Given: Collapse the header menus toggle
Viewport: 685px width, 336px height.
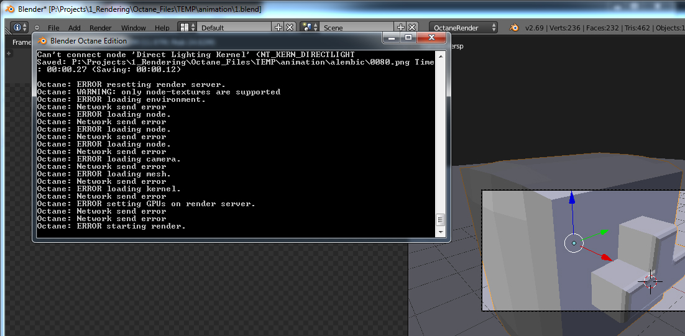Looking at the screenshot, I should click(x=37, y=27).
